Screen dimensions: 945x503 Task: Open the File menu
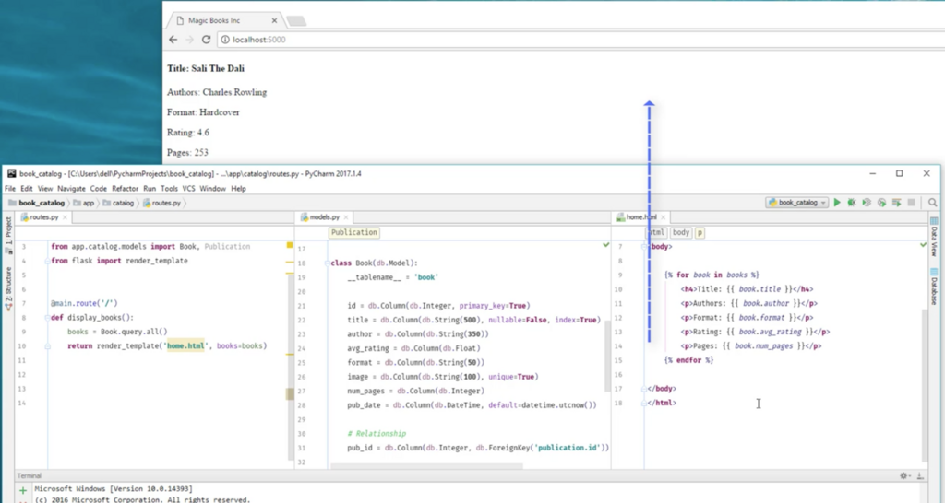10,188
